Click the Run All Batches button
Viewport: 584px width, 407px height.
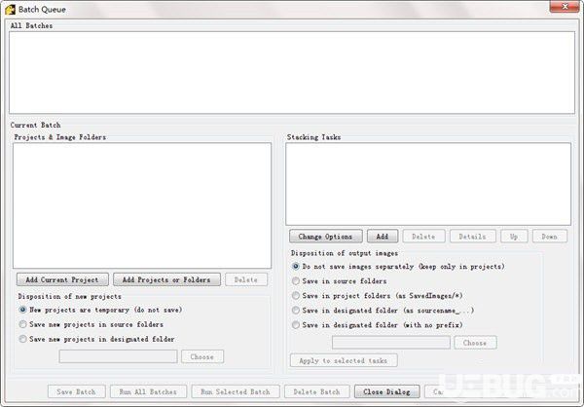148,391
